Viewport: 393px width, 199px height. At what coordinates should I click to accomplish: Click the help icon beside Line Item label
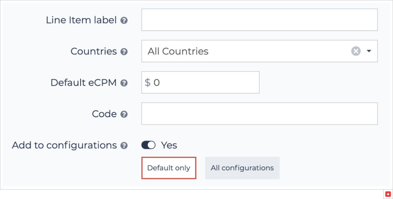(124, 21)
